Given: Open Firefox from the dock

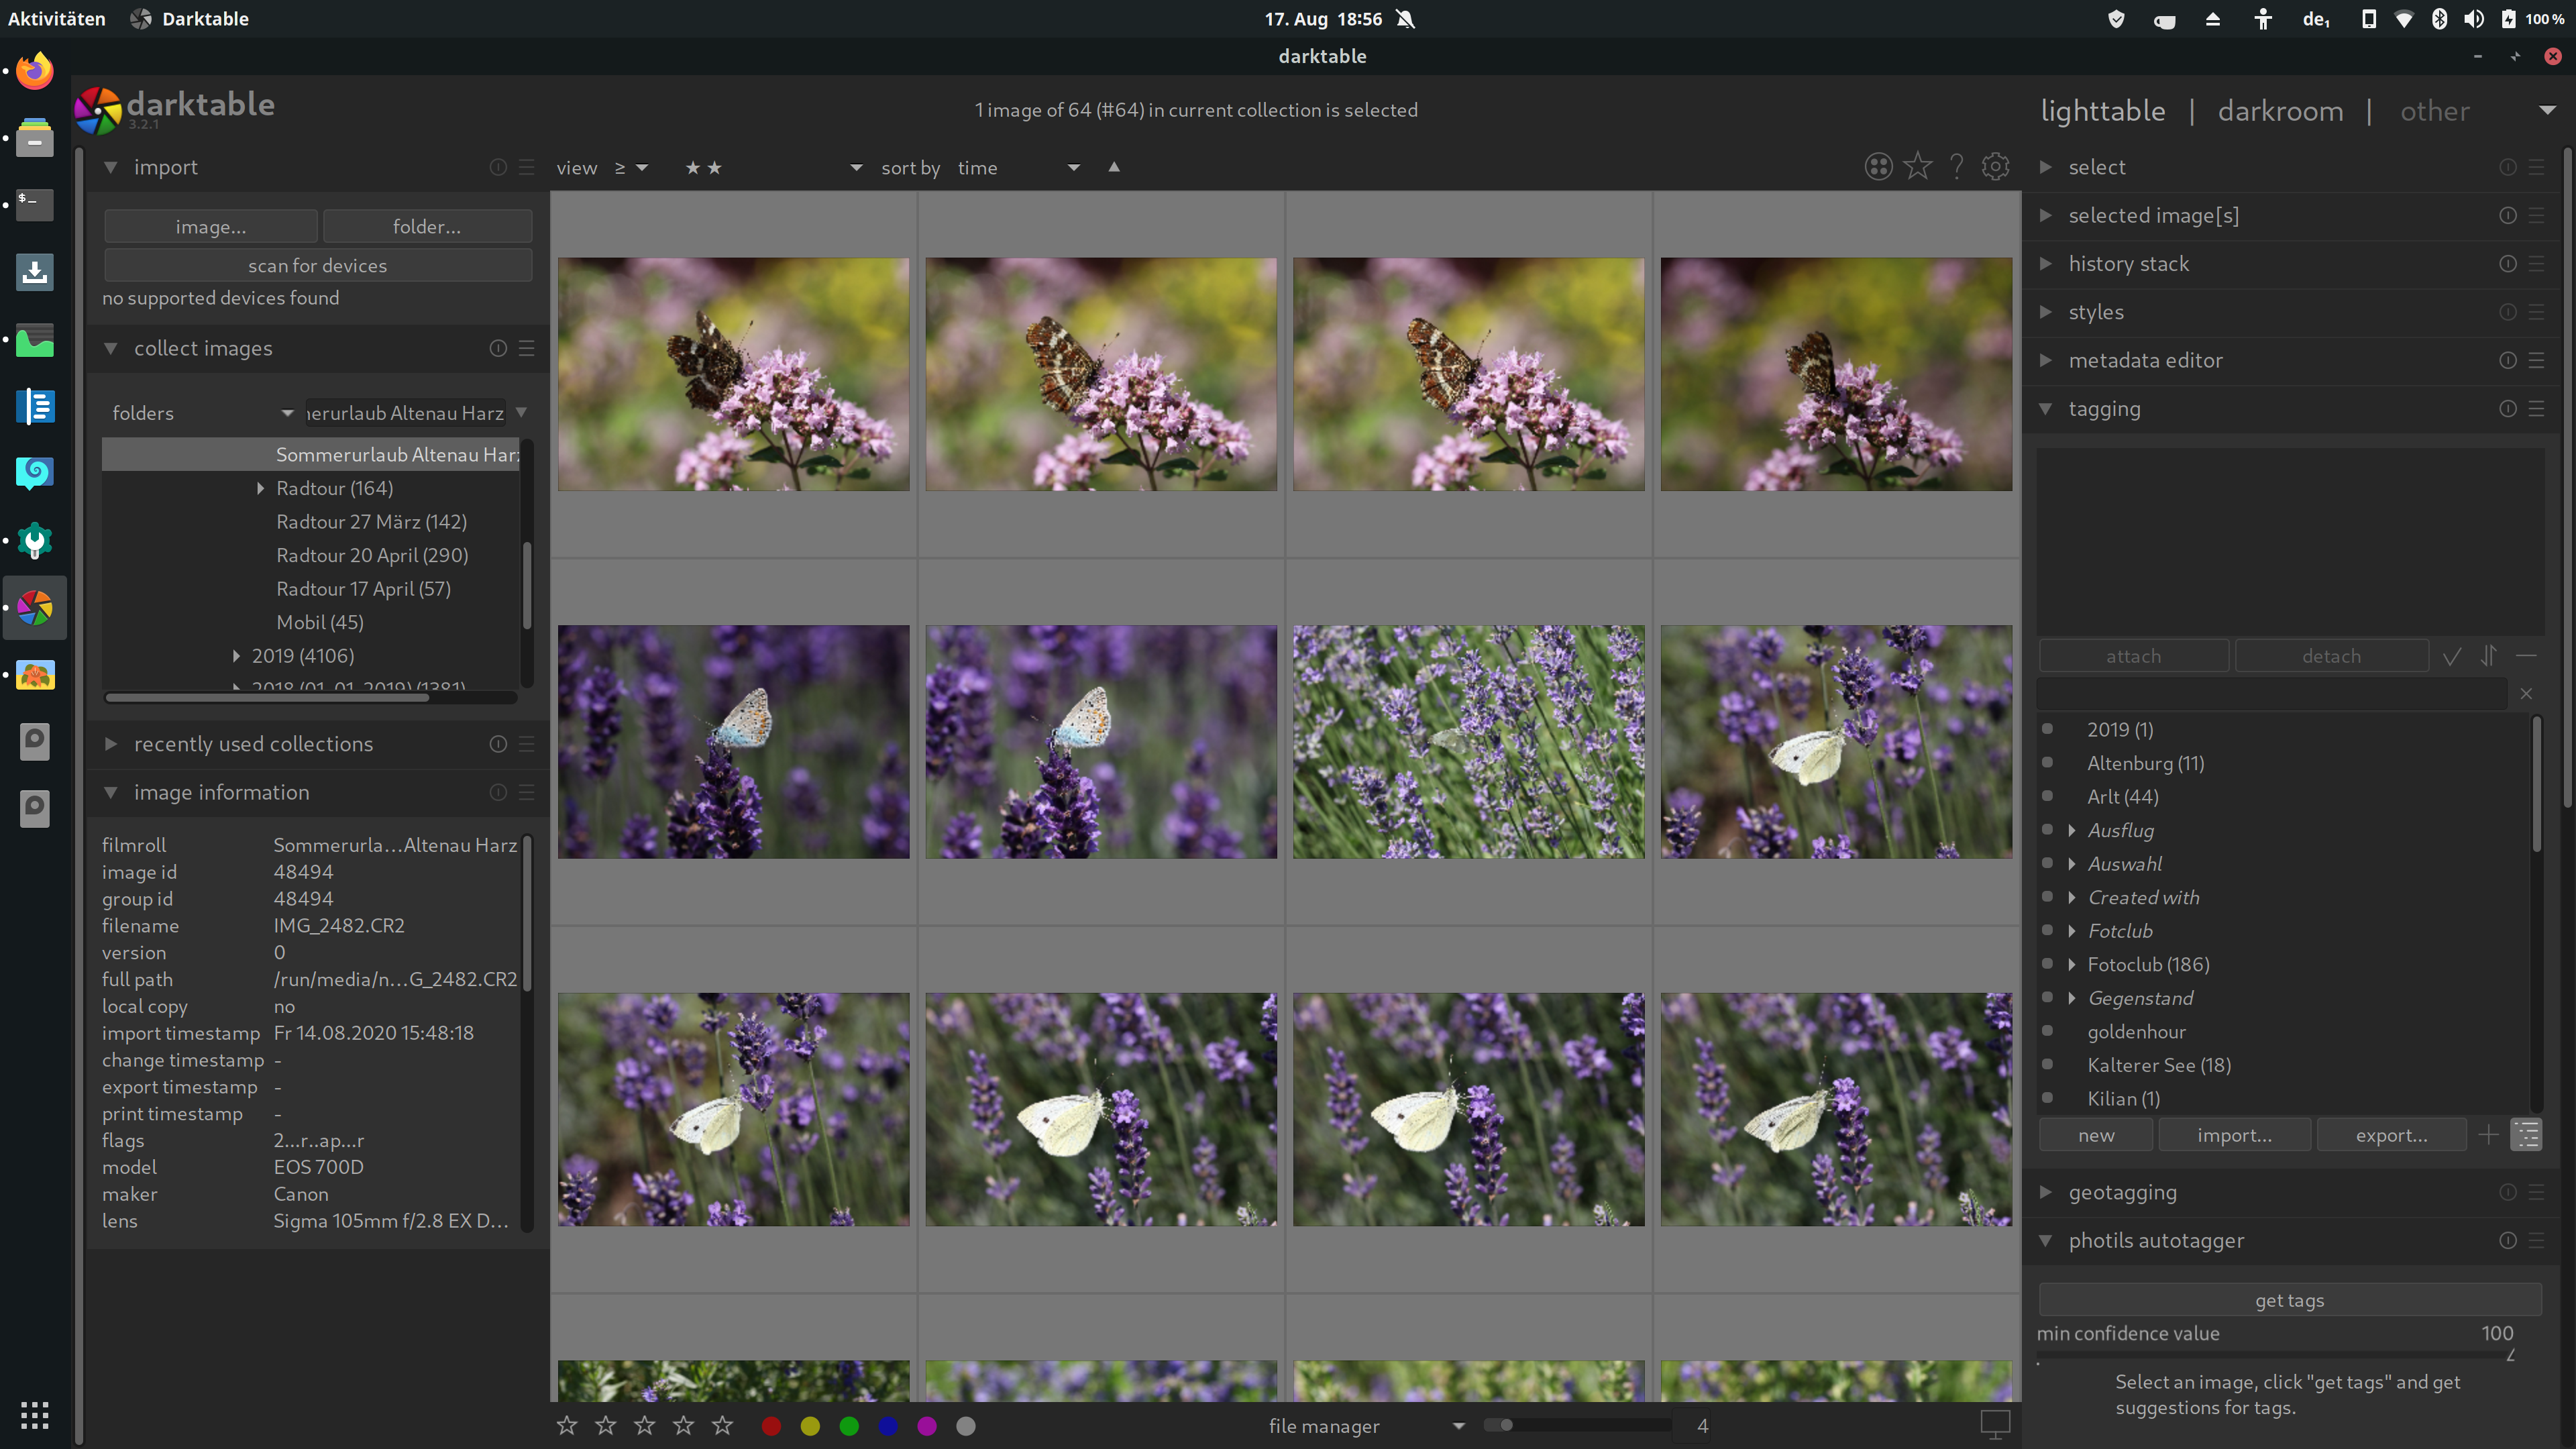Looking at the screenshot, I should (35, 71).
